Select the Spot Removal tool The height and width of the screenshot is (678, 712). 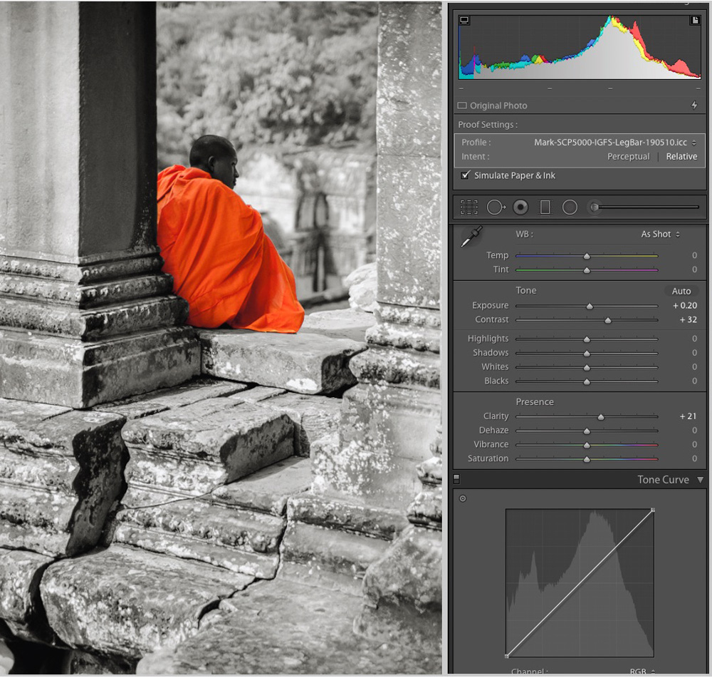coord(495,207)
